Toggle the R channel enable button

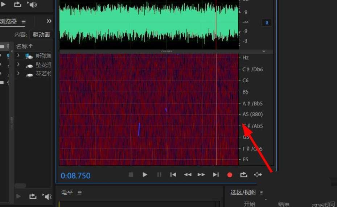[x=267, y=22]
